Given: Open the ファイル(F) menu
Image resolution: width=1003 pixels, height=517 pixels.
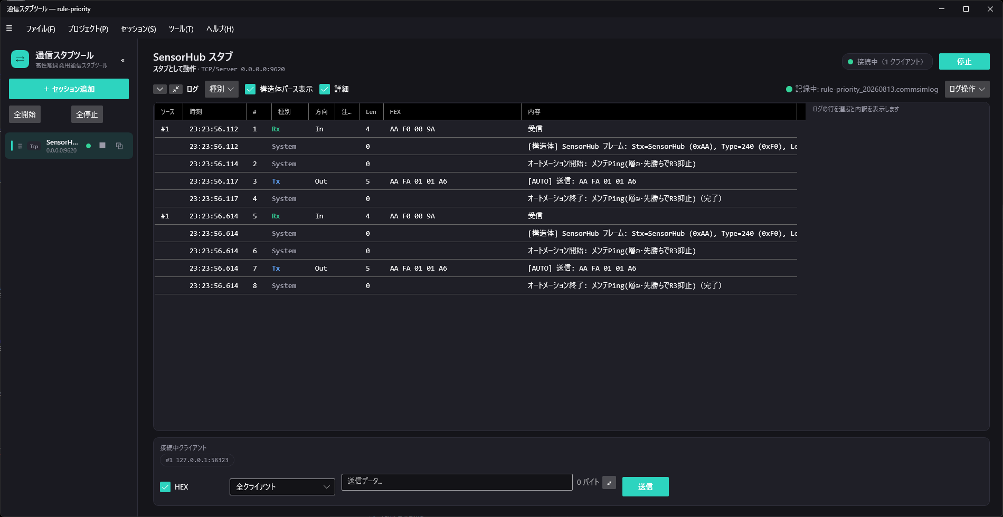Looking at the screenshot, I should click(41, 28).
